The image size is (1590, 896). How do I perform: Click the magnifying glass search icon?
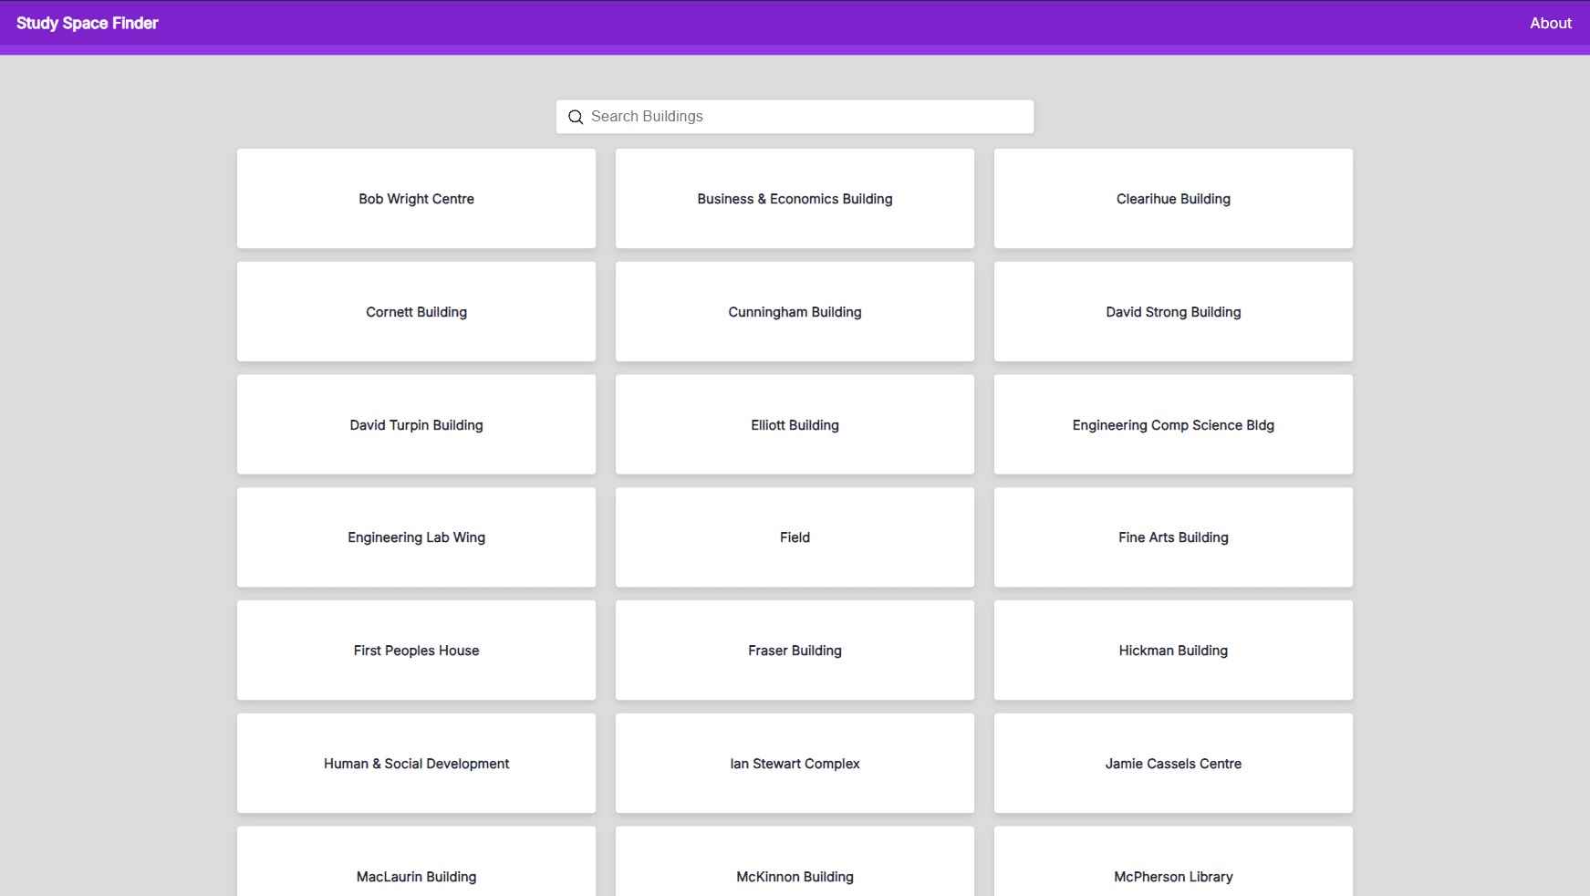click(x=576, y=117)
